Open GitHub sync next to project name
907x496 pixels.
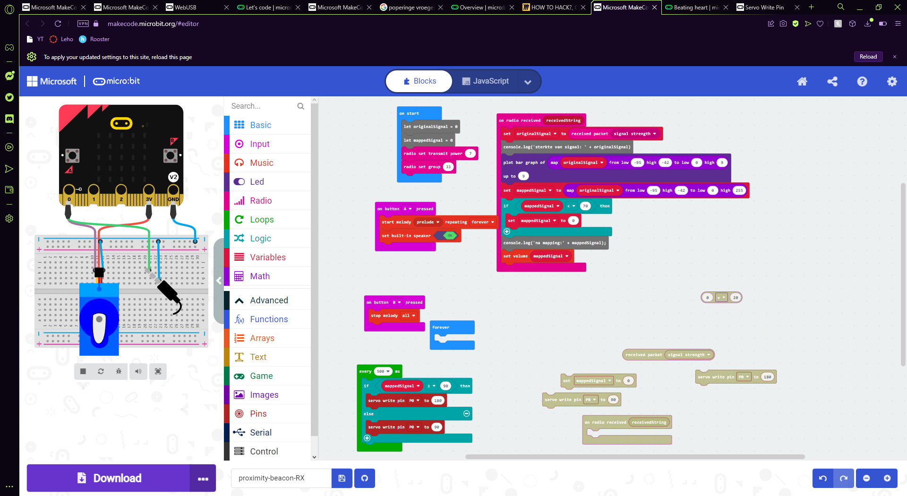click(x=364, y=478)
